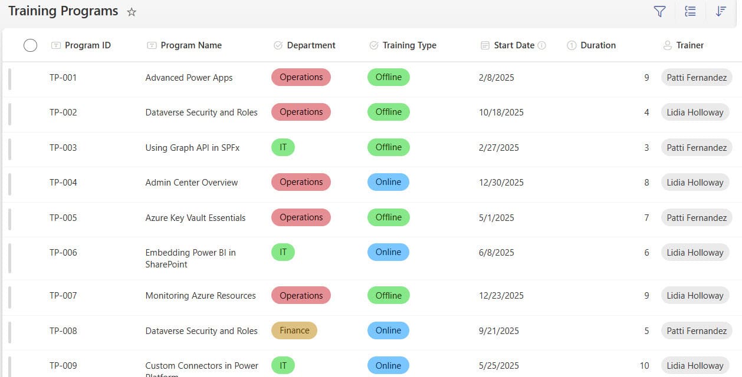Image resolution: width=742 pixels, height=377 pixels.
Task: Select the TP-001 program ID cell
Action: click(63, 78)
